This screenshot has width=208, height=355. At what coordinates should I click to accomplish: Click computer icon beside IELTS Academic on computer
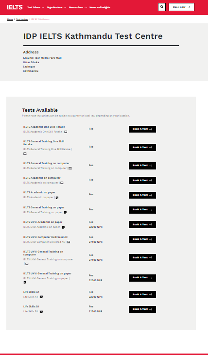click(x=62, y=183)
